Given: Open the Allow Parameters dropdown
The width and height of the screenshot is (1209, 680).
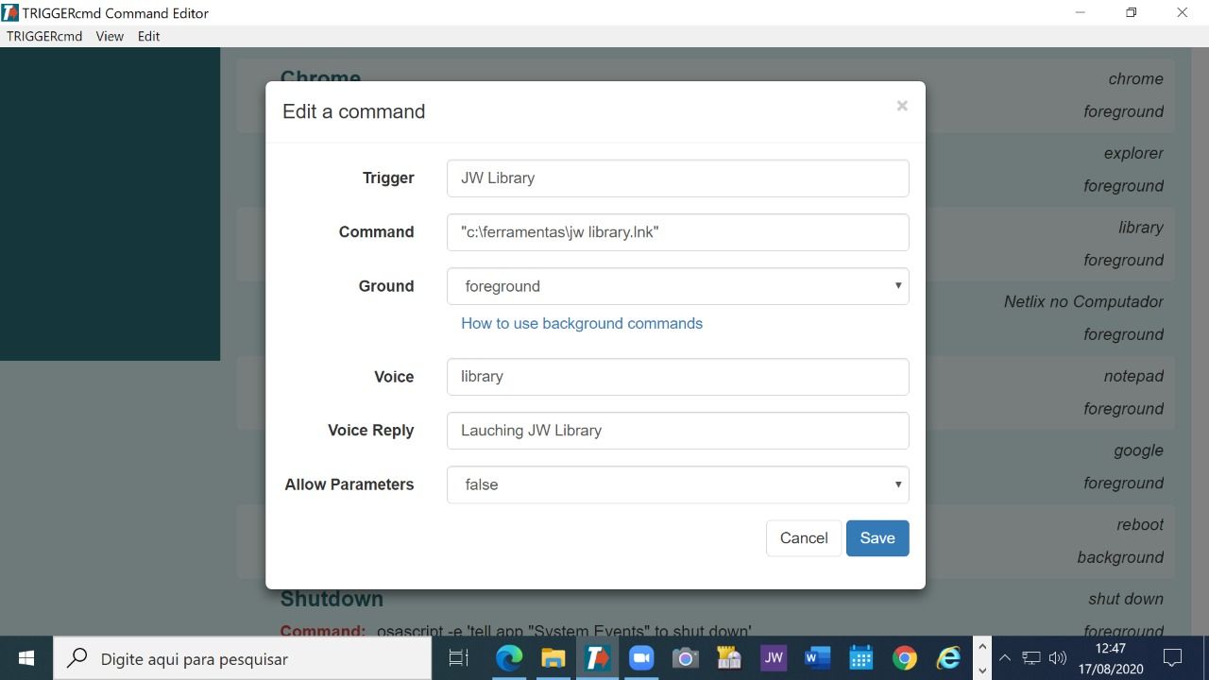Looking at the screenshot, I should (x=678, y=484).
